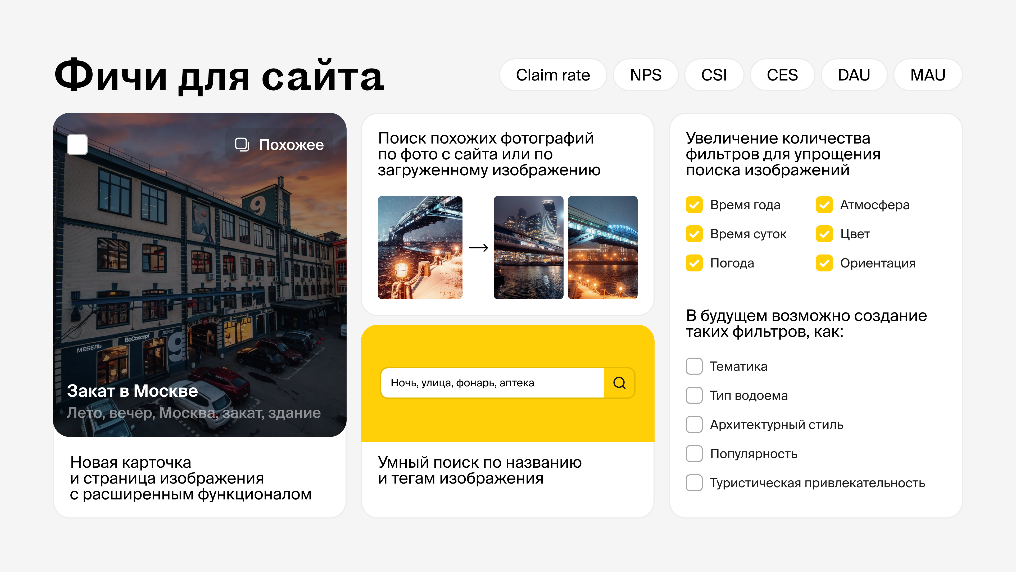Click the DAU metric pill
Screen dimensions: 1016x572
click(854, 75)
